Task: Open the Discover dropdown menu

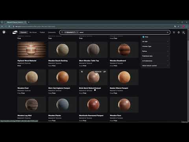Action: [x=24, y=32]
